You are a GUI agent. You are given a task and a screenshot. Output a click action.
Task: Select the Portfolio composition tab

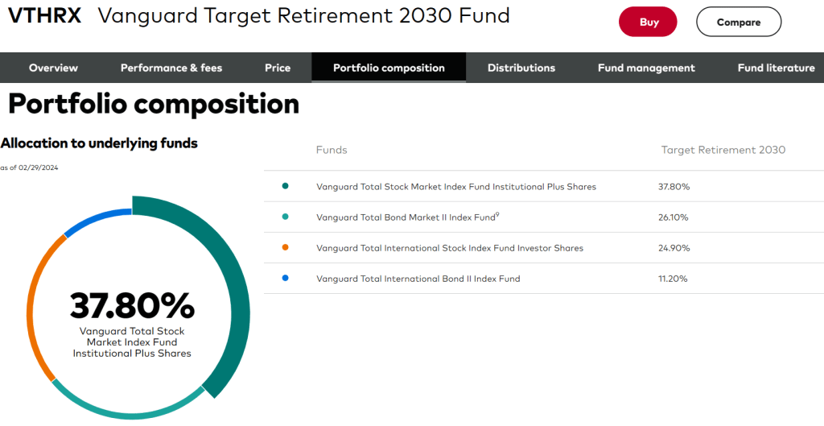(x=389, y=68)
